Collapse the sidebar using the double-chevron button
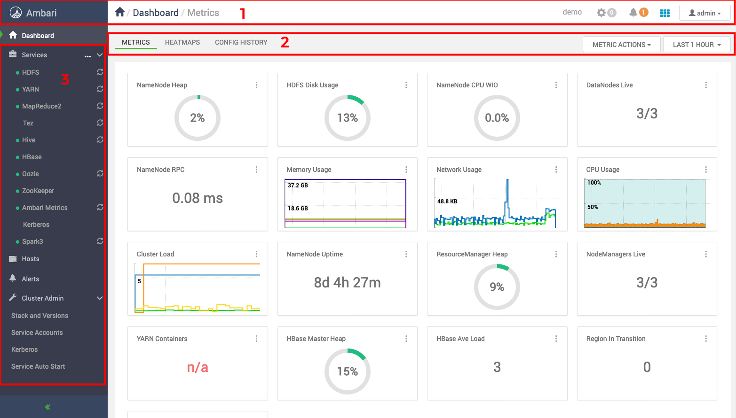The height and width of the screenshot is (418, 736). 47,407
